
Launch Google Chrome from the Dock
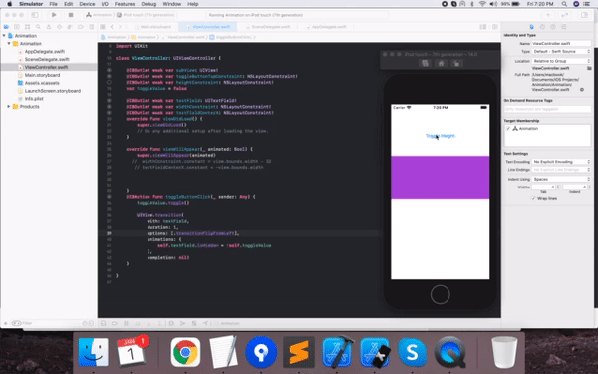(x=185, y=352)
